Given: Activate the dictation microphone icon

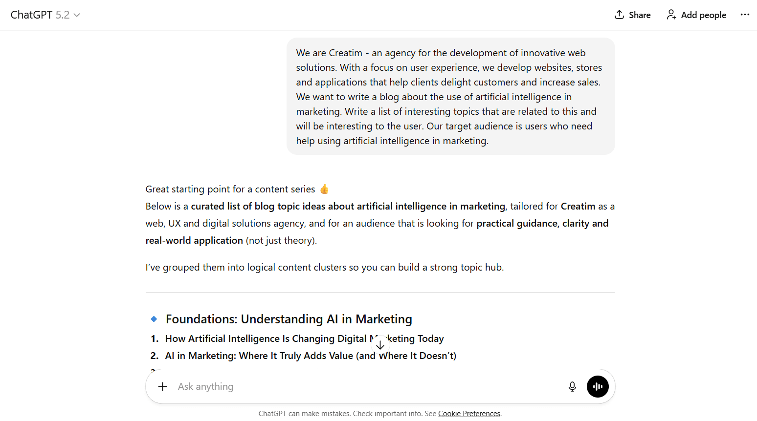Looking at the screenshot, I should pyautogui.click(x=572, y=386).
